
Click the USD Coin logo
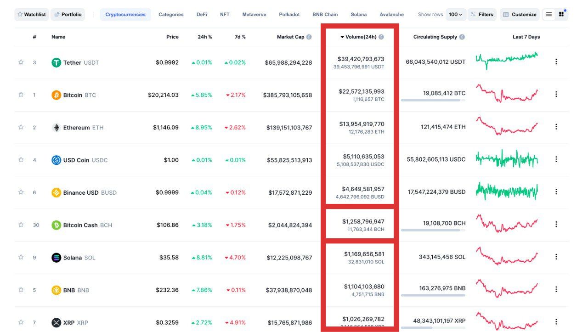(x=56, y=160)
